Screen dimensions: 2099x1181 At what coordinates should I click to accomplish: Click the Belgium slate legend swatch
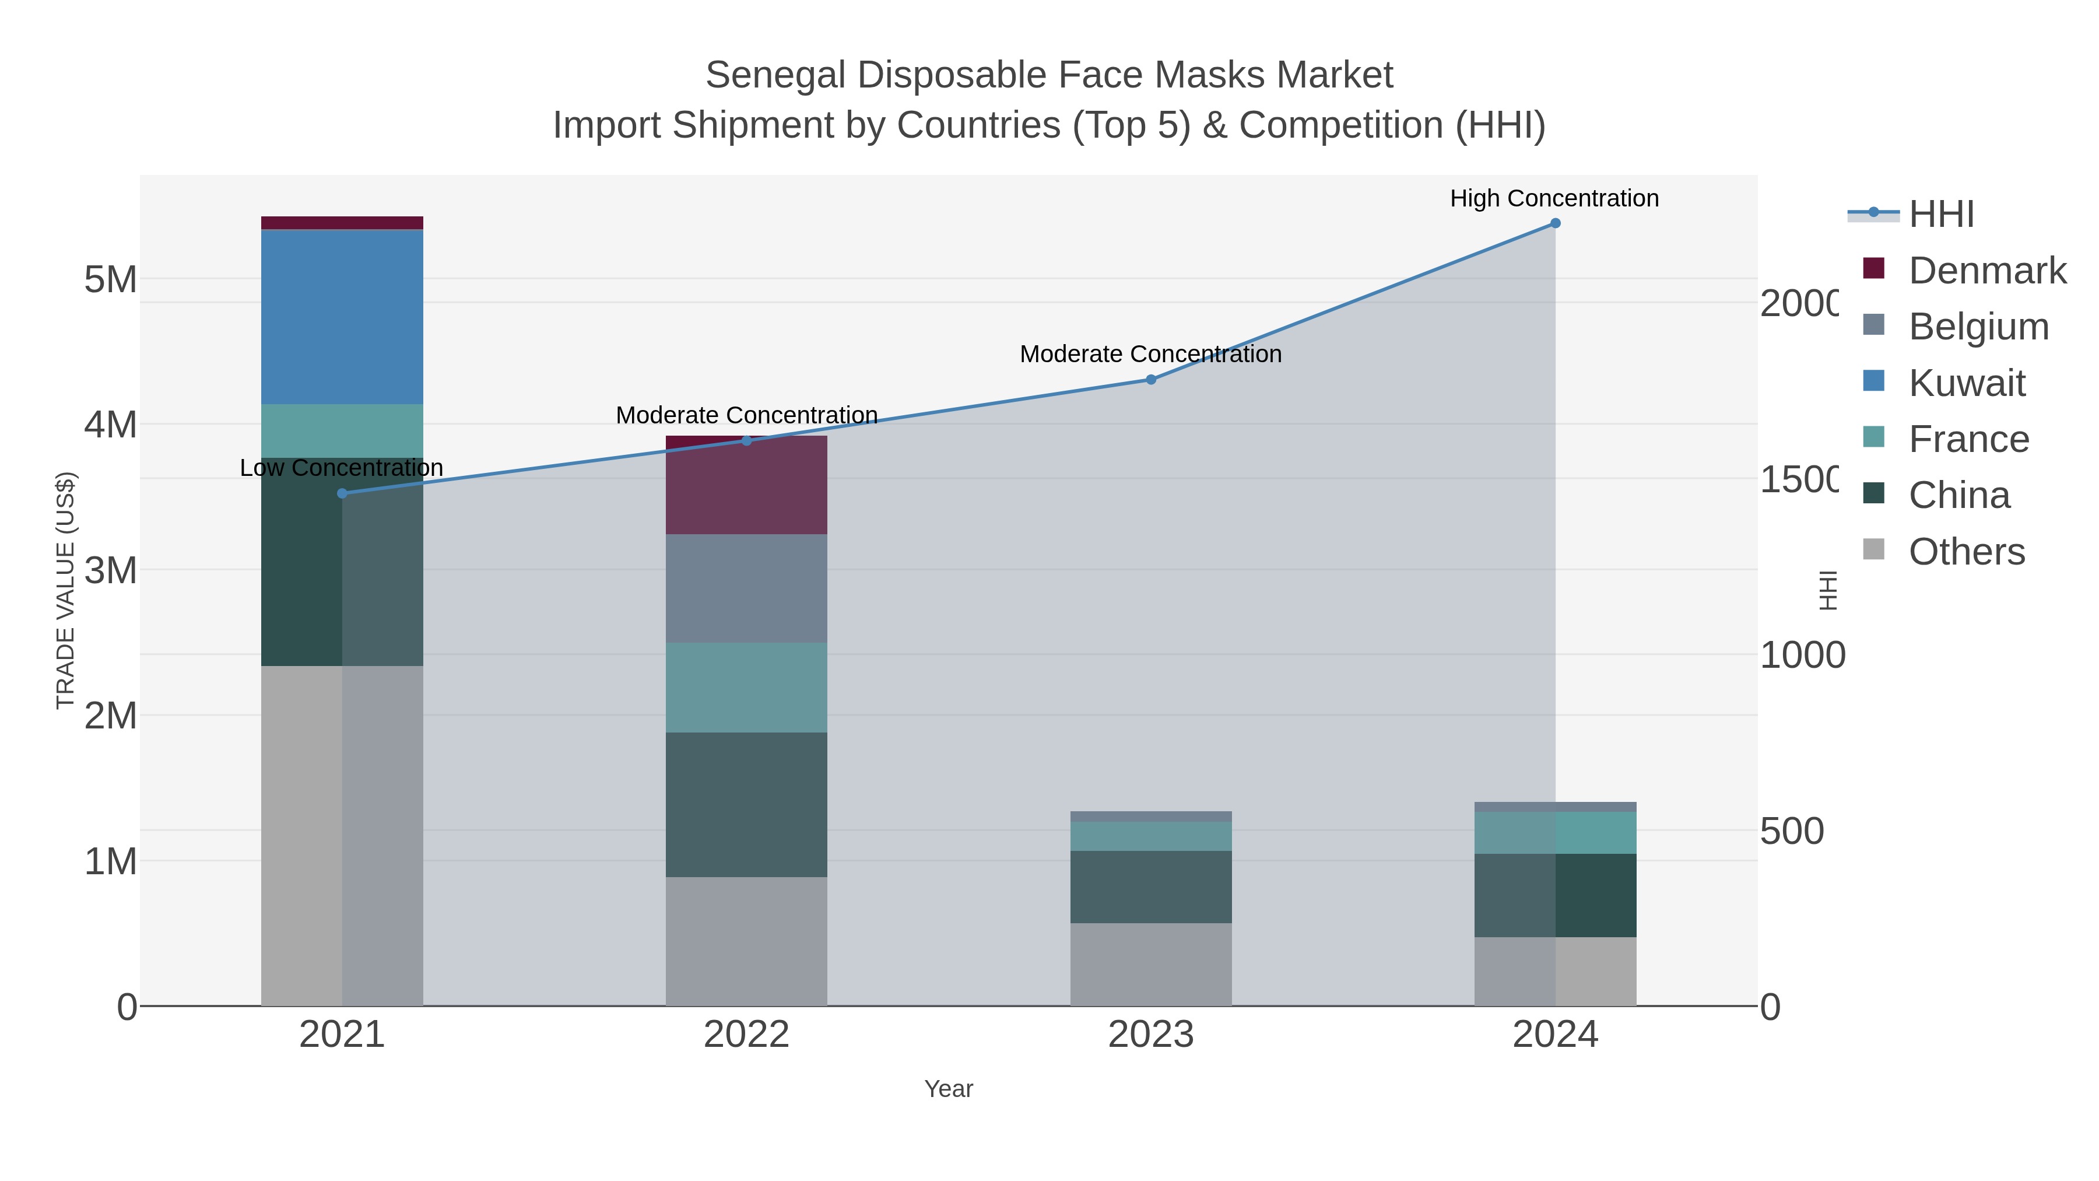pyautogui.click(x=1873, y=324)
